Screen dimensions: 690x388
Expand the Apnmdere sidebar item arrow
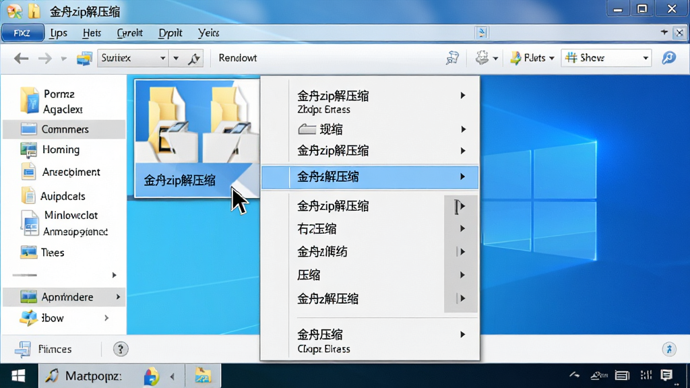pos(118,297)
